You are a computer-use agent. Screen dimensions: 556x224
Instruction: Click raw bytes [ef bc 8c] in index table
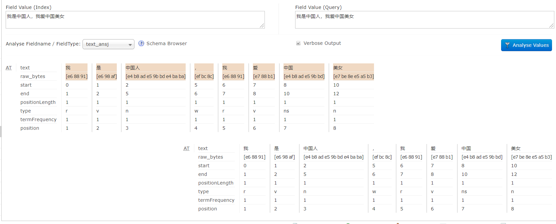(204, 76)
